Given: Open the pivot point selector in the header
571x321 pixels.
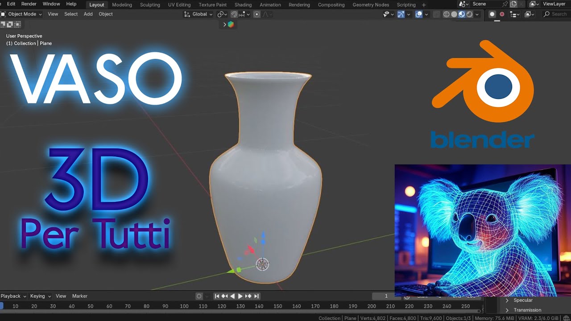Looking at the screenshot, I should [x=222, y=14].
